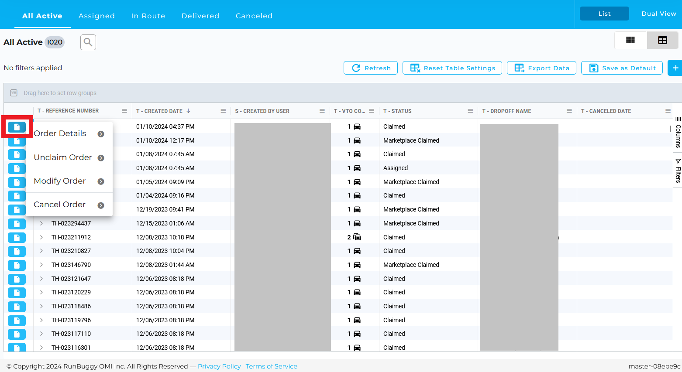The height and width of the screenshot is (372, 682).
Task: Expand row TH-023121647
Action: 41,279
